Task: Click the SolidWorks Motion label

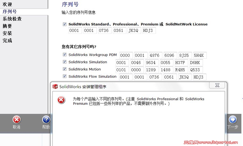Action: tap(85, 69)
